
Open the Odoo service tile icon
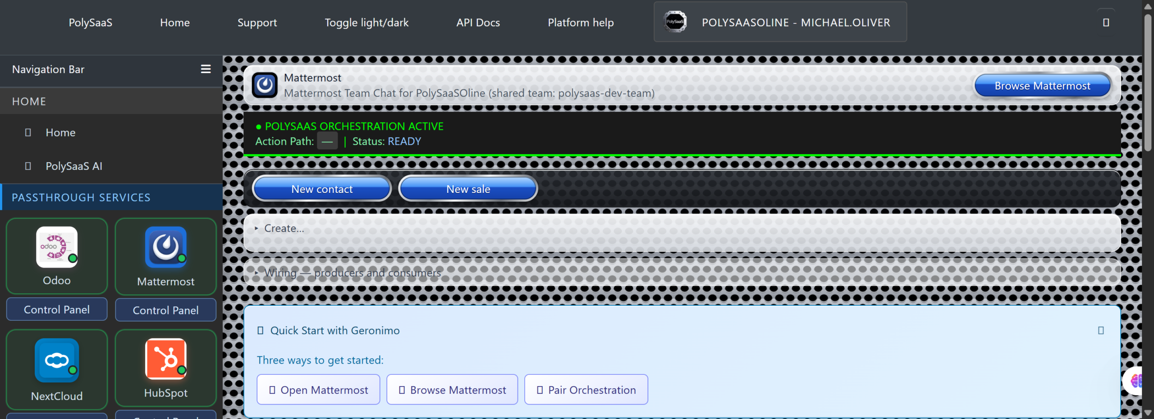(57, 247)
